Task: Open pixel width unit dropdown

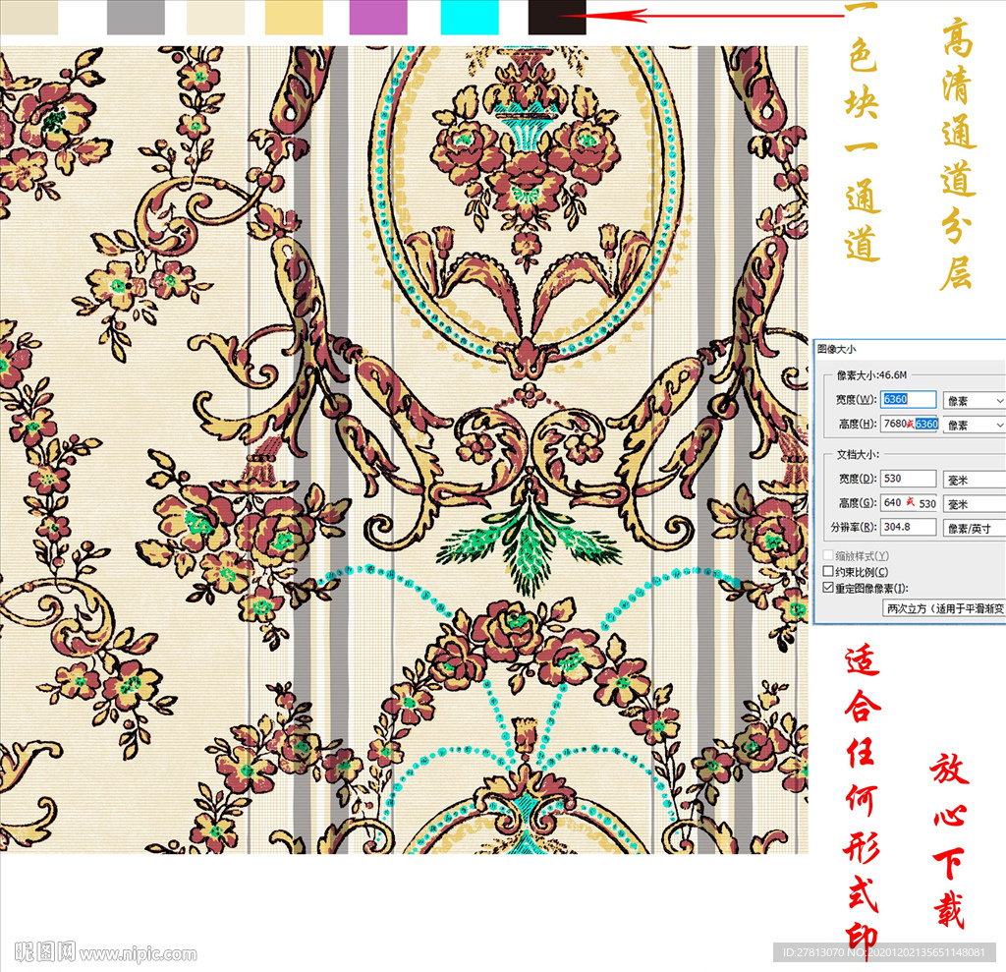Action: (x=974, y=401)
